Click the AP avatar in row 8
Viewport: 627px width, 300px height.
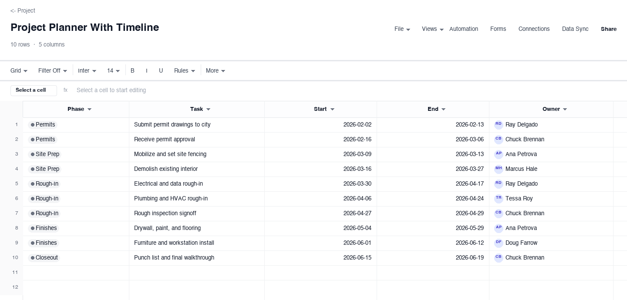pyautogui.click(x=499, y=228)
